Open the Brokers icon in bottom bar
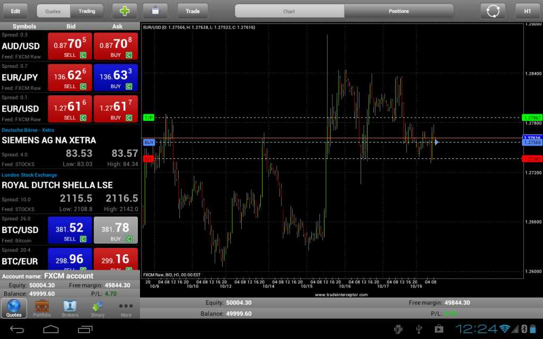 tap(70, 308)
